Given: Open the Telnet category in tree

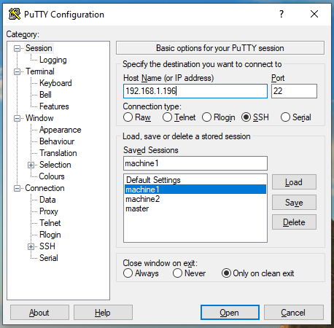Looking at the screenshot, I should pyautogui.click(x=50, y=223).
